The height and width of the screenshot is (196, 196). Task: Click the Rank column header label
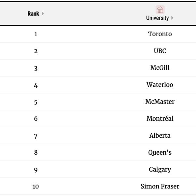33,13
